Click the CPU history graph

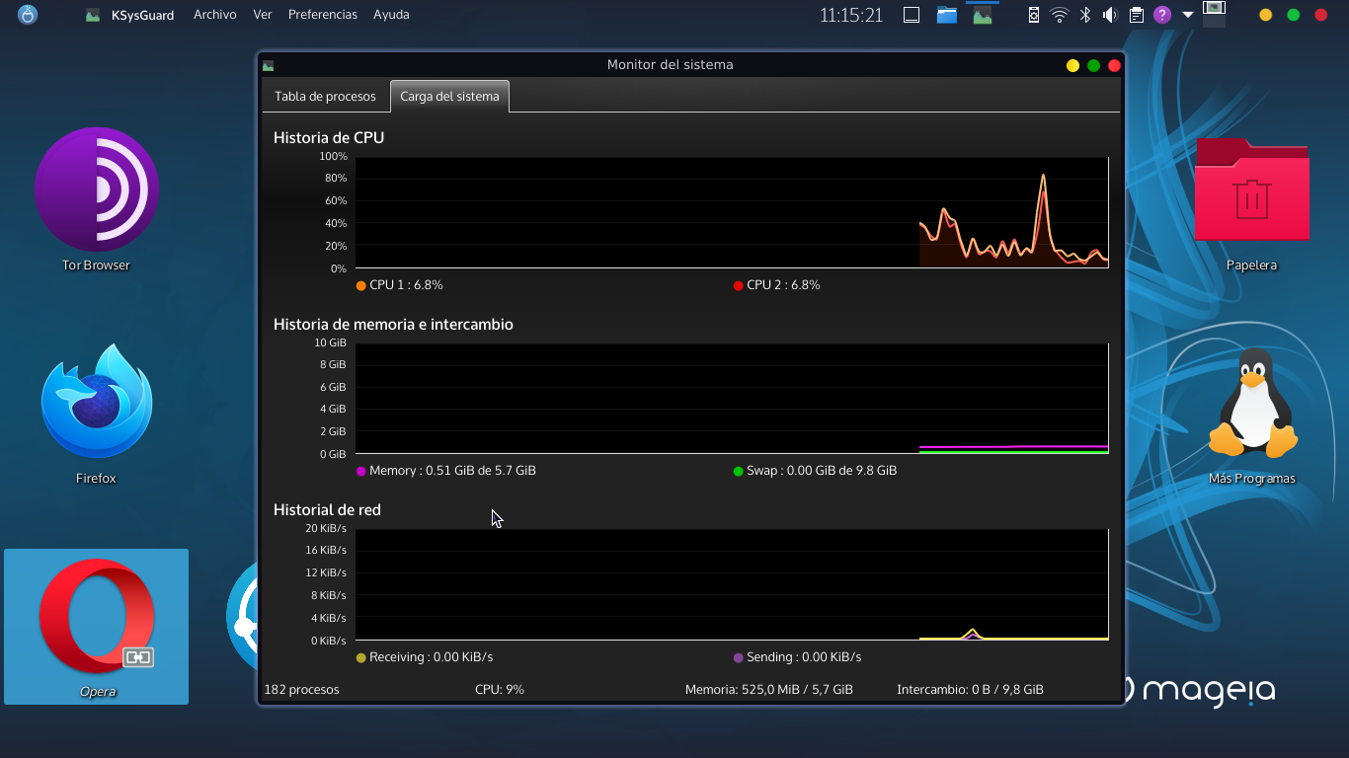(x=732, y=212)
